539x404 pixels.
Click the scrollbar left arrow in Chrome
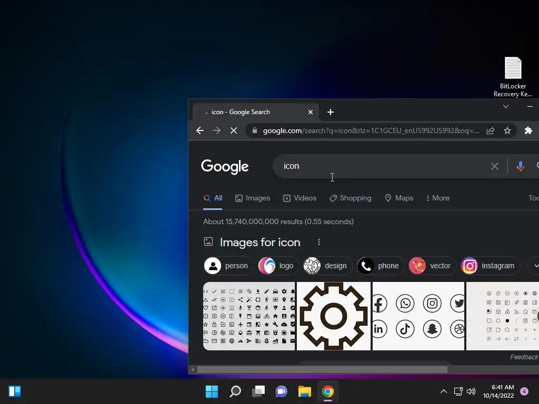pos(193,370)
